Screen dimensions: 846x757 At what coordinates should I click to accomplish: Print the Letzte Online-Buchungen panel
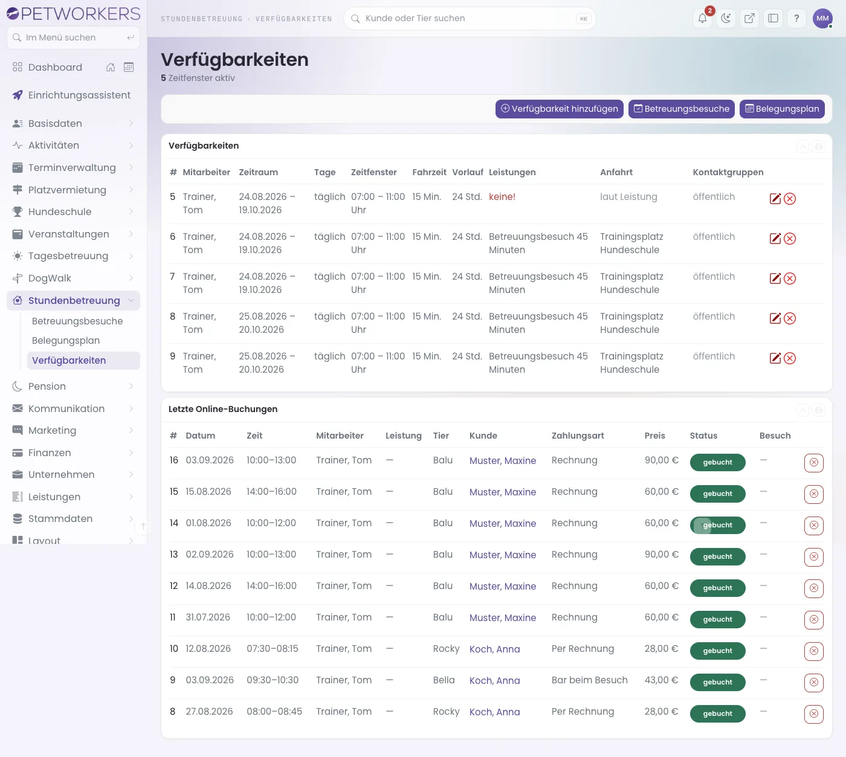[819, 410]
